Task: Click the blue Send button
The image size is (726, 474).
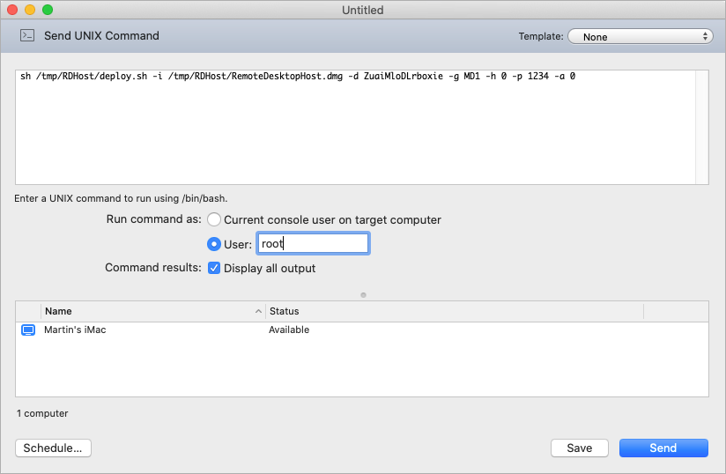Action: 663,448
